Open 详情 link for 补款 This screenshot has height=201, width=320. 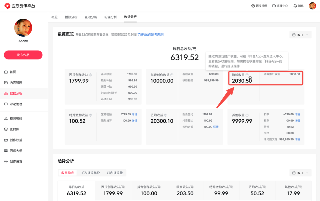point(297,121)
